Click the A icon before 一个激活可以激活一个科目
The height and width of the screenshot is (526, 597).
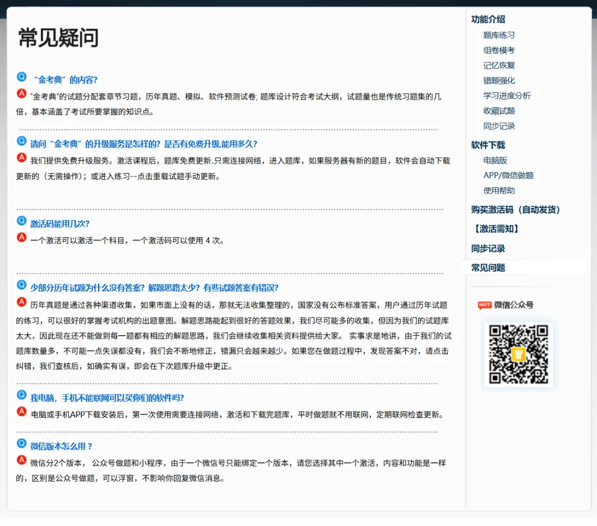pyautogui.click(x=22, y=237)
